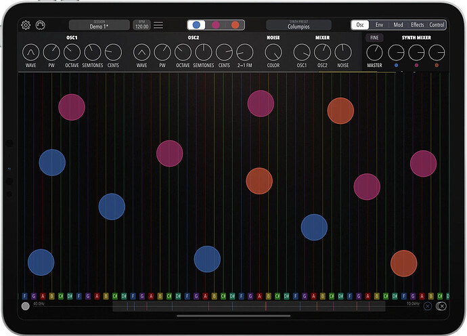The image size is (467, 336).
Task: Click the SYNTH MIXER MASTER knob
Action: pos(375,52)
